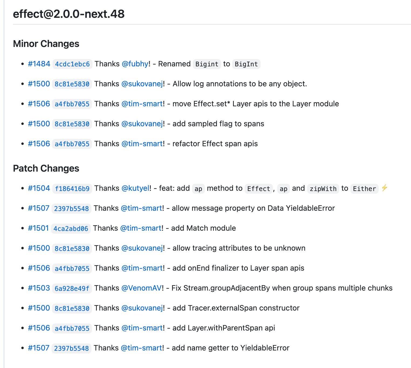Open commit 6a928e49f link

tap(72, 288)
